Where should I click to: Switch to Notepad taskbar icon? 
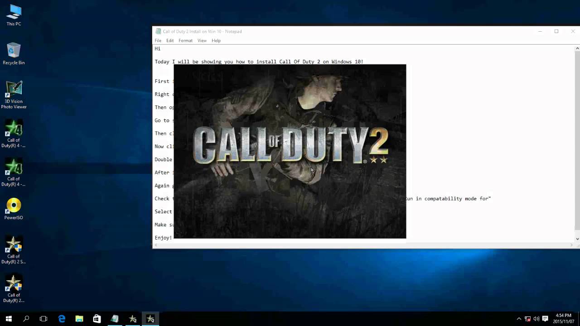coord(115,319)
